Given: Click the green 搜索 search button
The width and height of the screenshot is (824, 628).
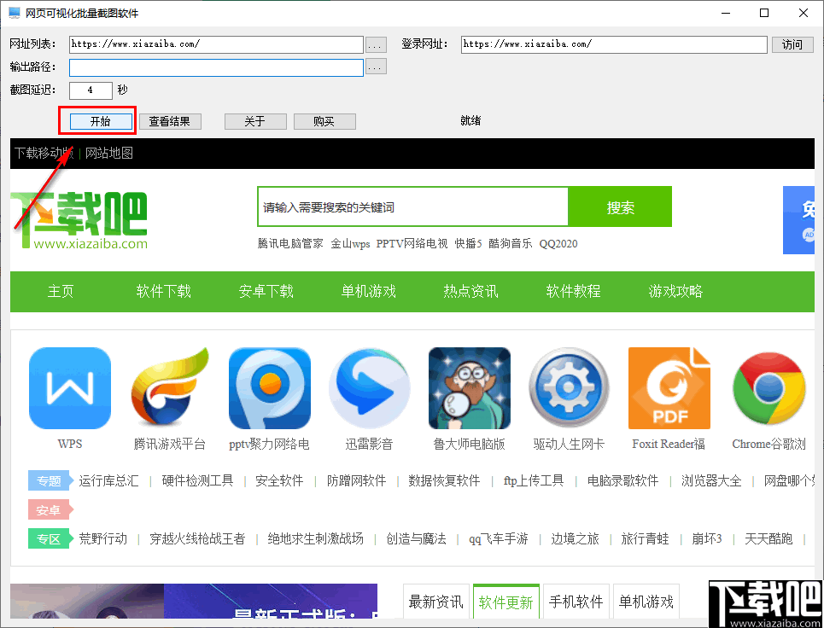Looking at the screenshot, I should point(620,206).
